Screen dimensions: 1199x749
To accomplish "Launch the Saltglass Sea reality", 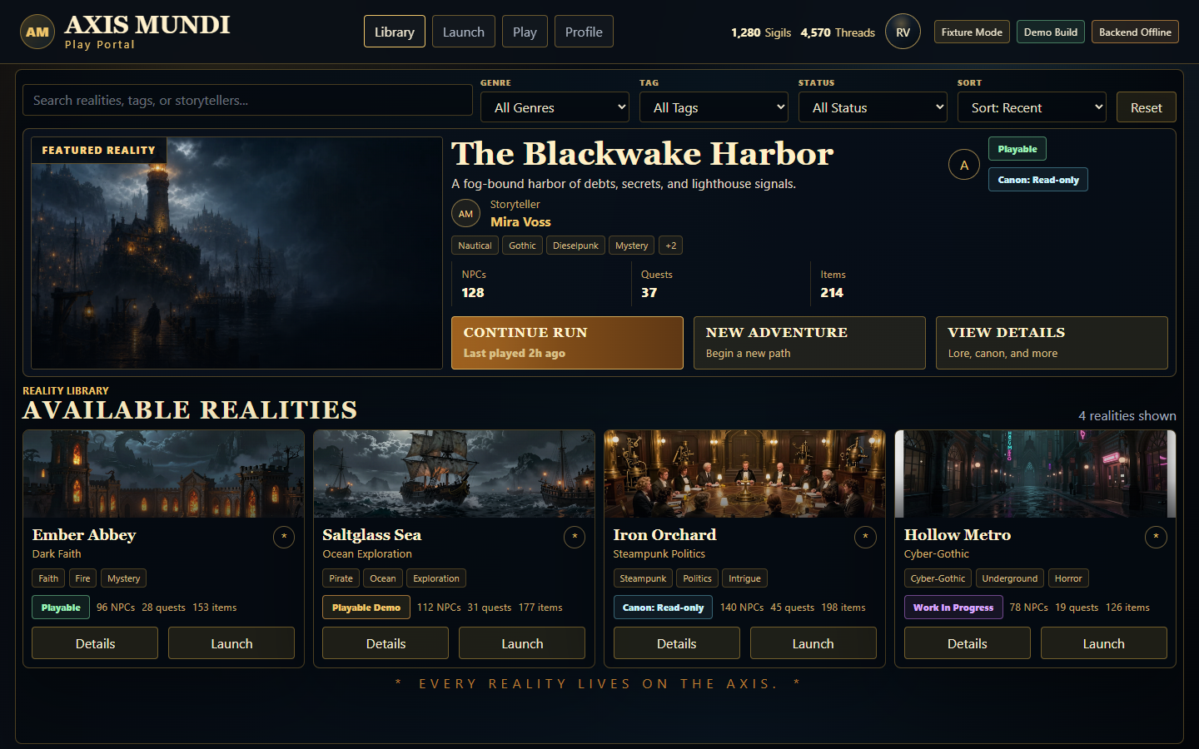I will click(522, 643).
